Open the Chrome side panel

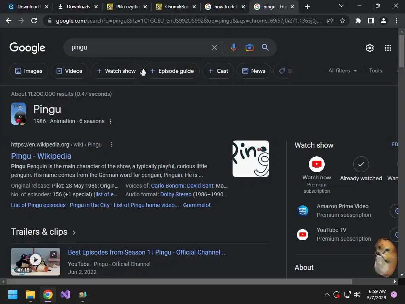pyautogui.click(x=371, y=21)
